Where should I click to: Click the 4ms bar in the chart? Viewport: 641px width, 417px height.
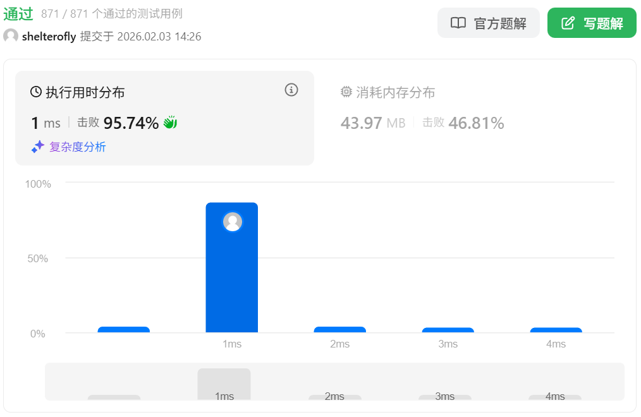(556, 330)
